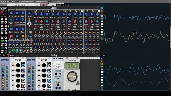
Task: Click the A VOct input jack
Action: pyautogui.click(x=28, y=36)
